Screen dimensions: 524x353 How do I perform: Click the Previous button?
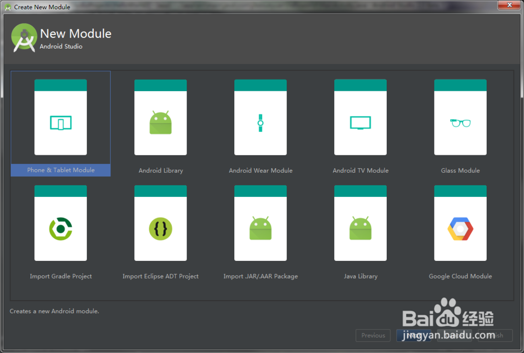(x=373, y=335)
